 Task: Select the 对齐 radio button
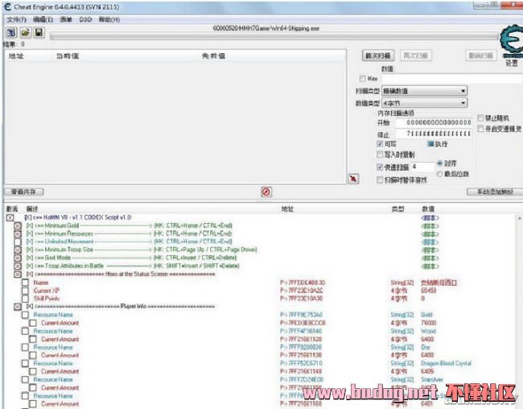[439, 163]
